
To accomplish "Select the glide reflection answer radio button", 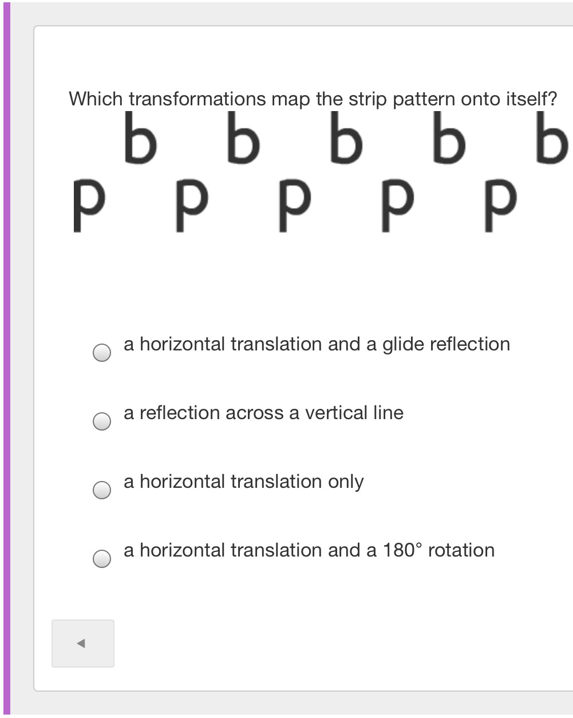I will (102, 353).
